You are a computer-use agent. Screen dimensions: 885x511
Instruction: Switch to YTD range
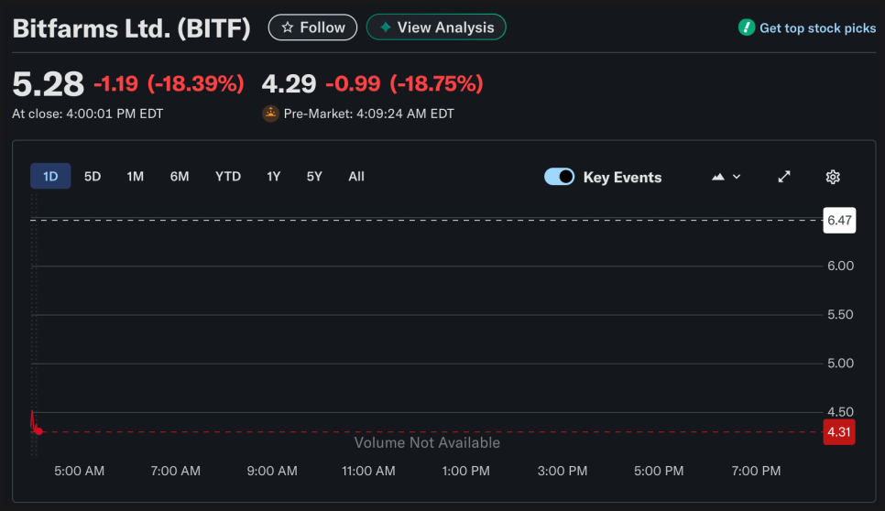pos(228,176)
